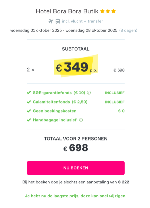This screenshot has height=208, width=150.
Task: Click the bus transfer icon
Action: 58,21
